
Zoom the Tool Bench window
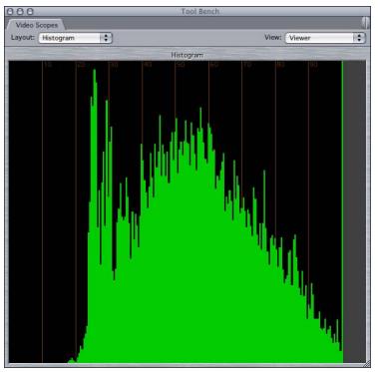pyautogui.click(x=30, y=12)
